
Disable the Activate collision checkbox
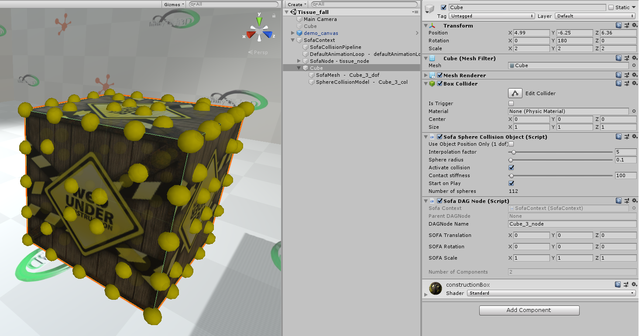pyautogui.click(x=511, y=168)
